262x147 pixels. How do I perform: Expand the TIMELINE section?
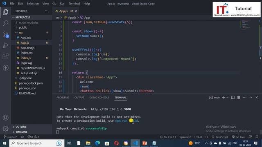point(32,132)
